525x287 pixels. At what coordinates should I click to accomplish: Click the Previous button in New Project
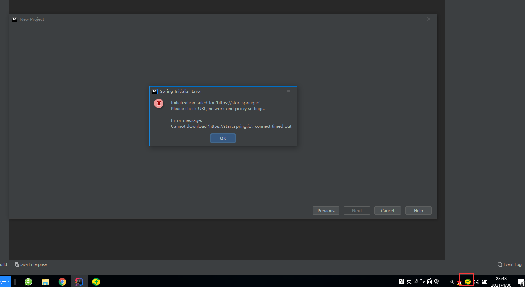point(326,210)
